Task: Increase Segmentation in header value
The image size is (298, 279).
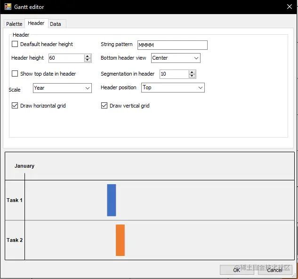Action: click(x=192, y=72)
